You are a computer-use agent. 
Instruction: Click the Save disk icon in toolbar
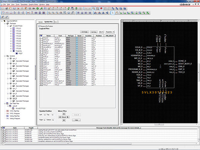click(x=14, y=8)
